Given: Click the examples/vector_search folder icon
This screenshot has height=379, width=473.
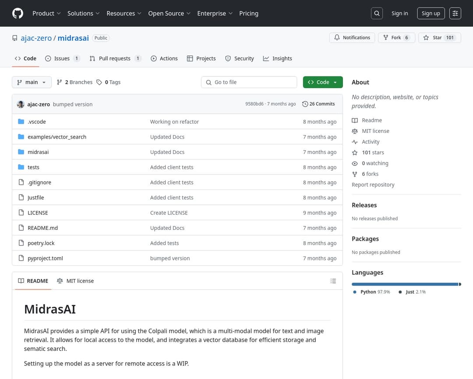Looking at the screenshot, I should point(21,136).
